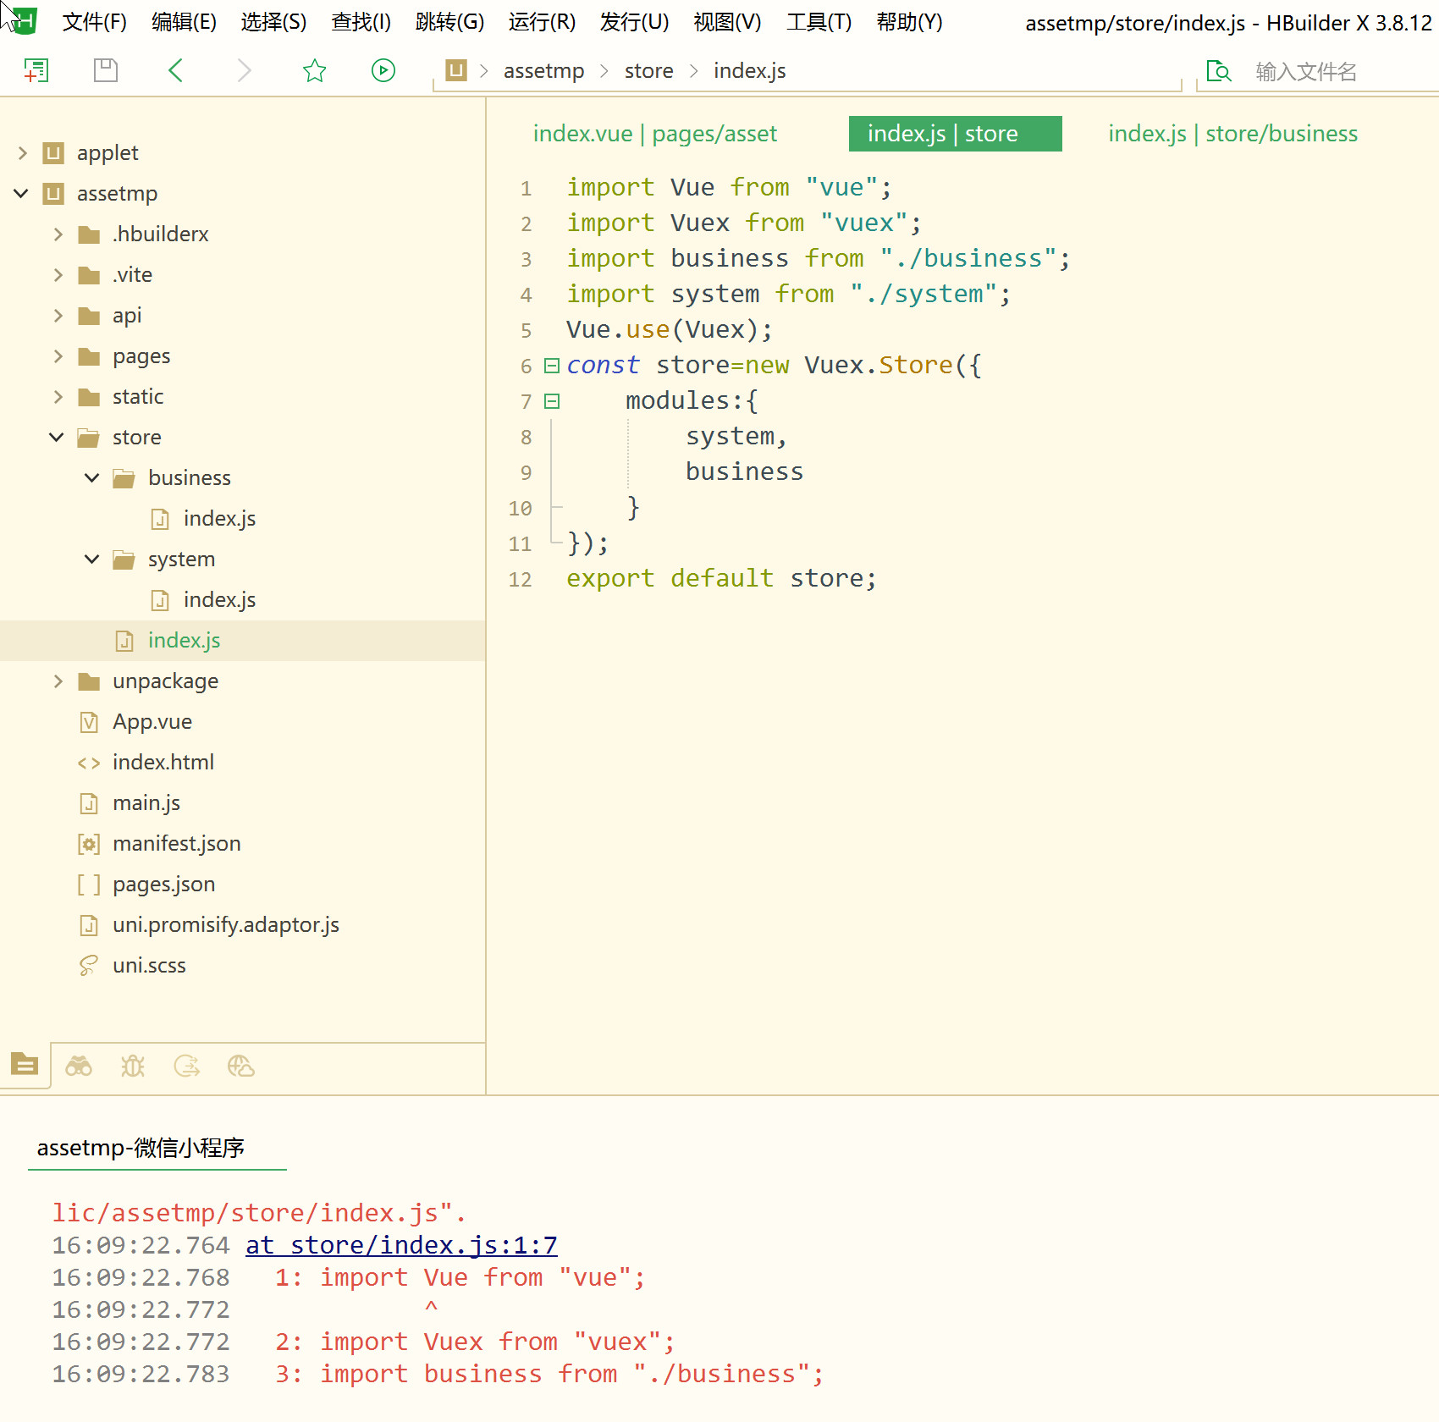
Task: Collapse the store folder
Action: pos(57,438)
